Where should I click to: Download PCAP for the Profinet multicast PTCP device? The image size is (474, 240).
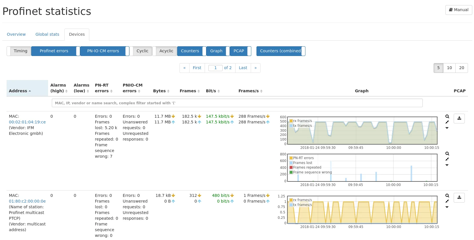459,197
